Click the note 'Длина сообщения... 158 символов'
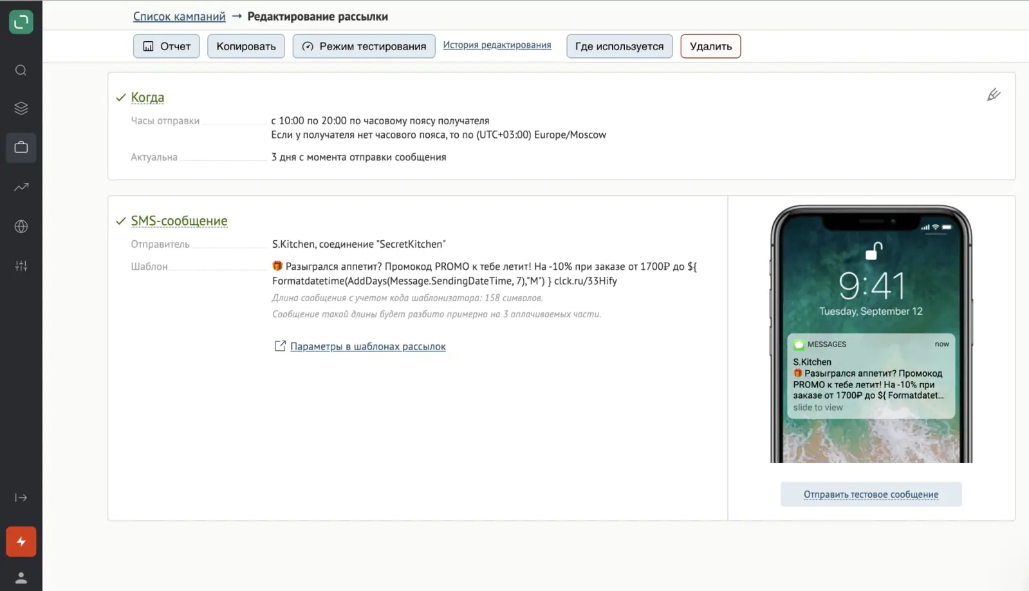The width and height of the screenshot is (1029, 591). pos(407,298)
